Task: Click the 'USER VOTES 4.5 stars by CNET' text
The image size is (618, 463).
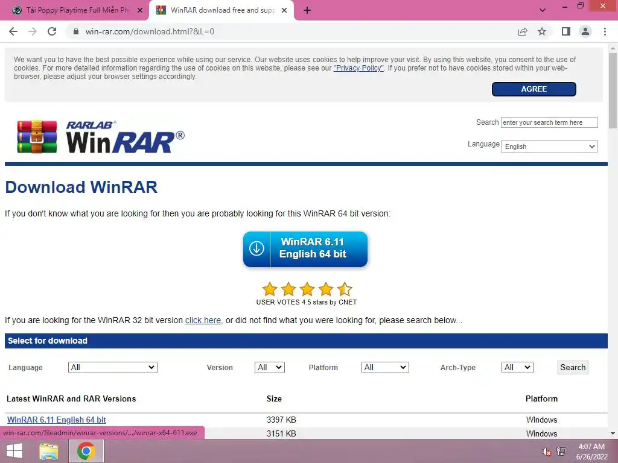Action: point(307,303)
